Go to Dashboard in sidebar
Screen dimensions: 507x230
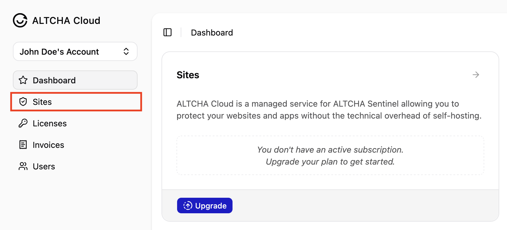point(75,80)
